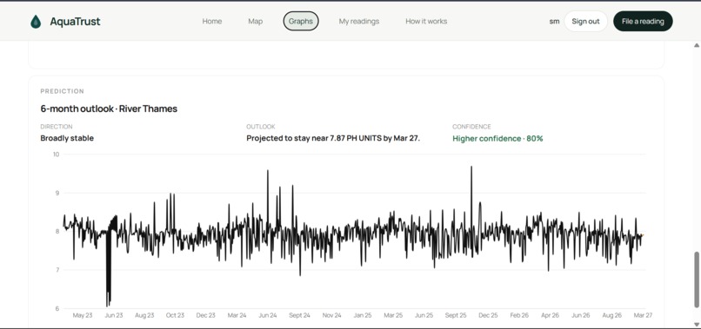Screen dimensions: 701x329
Task: Click the Sept 25 axis label
Action: [x=456, y=315]
